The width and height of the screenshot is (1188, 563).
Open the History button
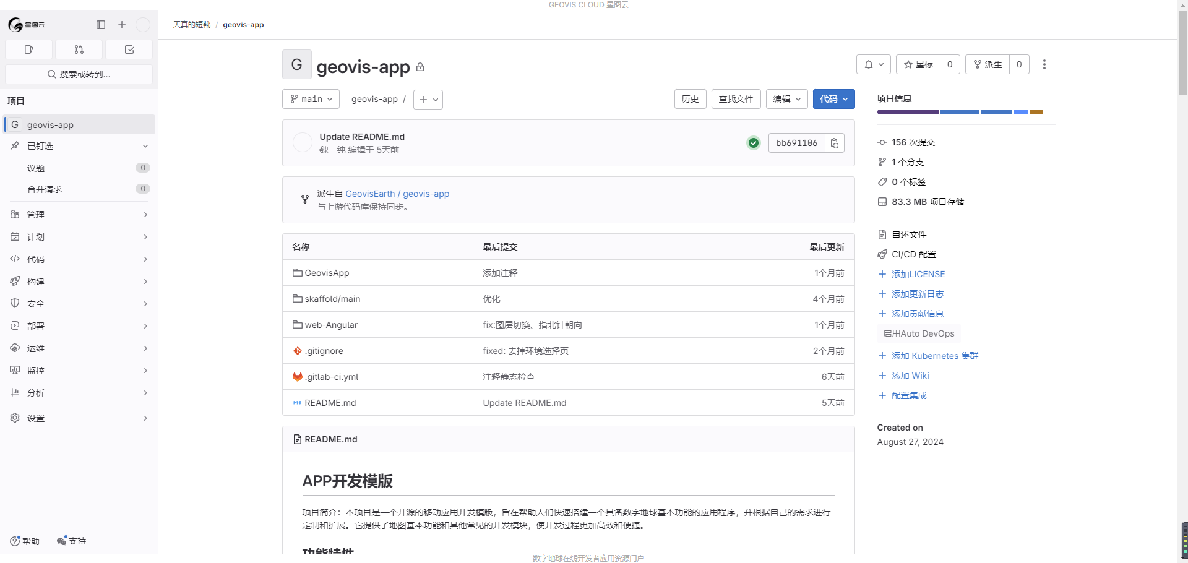click(x=691, y=99)
